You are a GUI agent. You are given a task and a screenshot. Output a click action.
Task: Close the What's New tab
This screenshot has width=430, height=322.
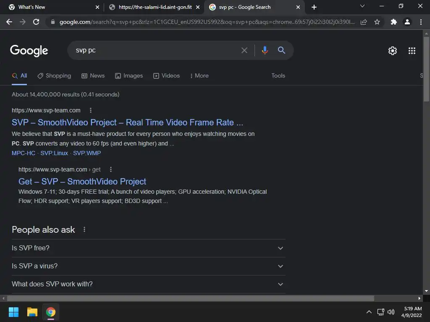(97, 7)
